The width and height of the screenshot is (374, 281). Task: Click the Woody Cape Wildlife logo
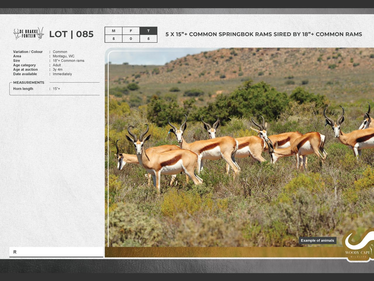(358, 245)
